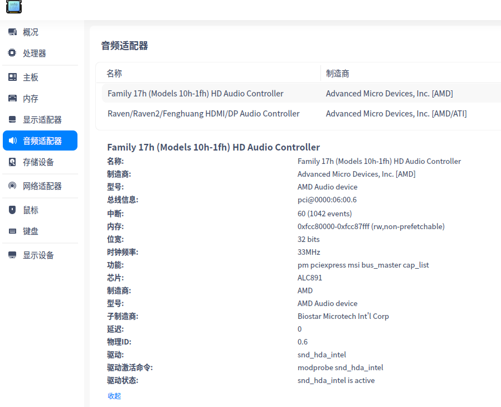Open the 显示设备 (Display Device) icon

tap(12, 255)
